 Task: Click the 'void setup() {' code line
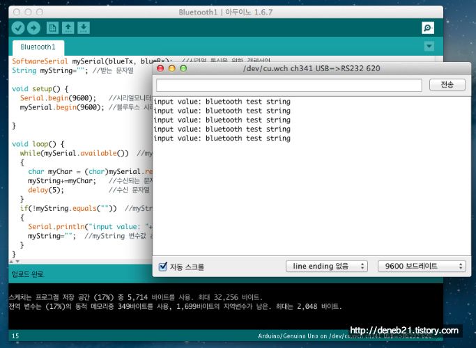pos(40,89)
